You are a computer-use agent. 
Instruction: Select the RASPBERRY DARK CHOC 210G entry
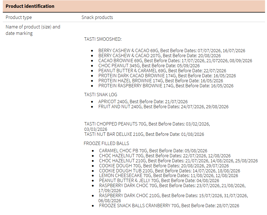point(173,198)
